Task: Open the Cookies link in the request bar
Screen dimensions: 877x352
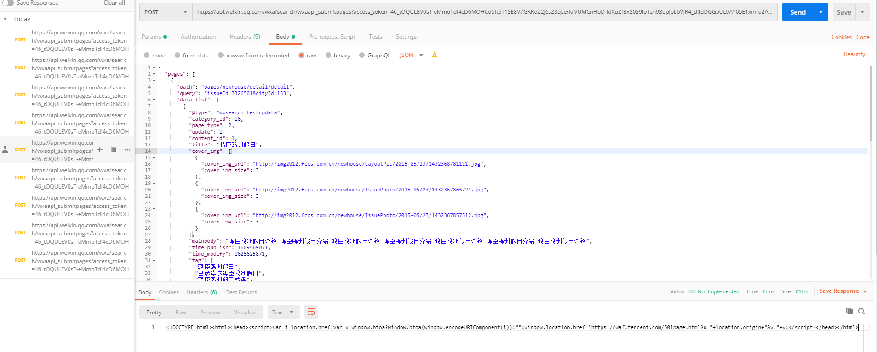Action: pyautogui.click(x=842, y=37)
